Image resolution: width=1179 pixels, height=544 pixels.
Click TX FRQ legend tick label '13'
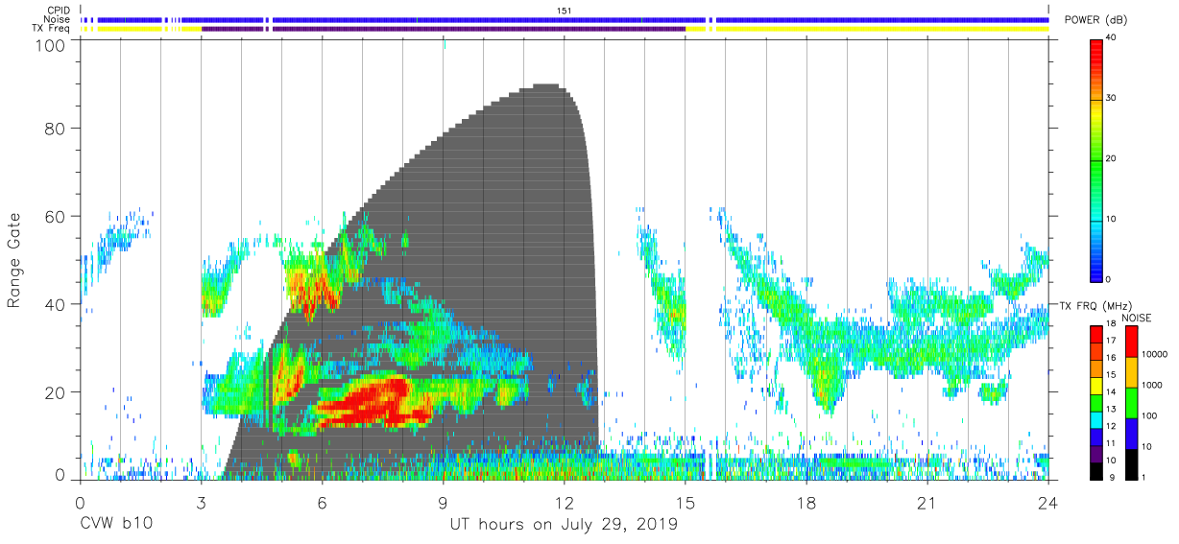(x=1110, y=411)
